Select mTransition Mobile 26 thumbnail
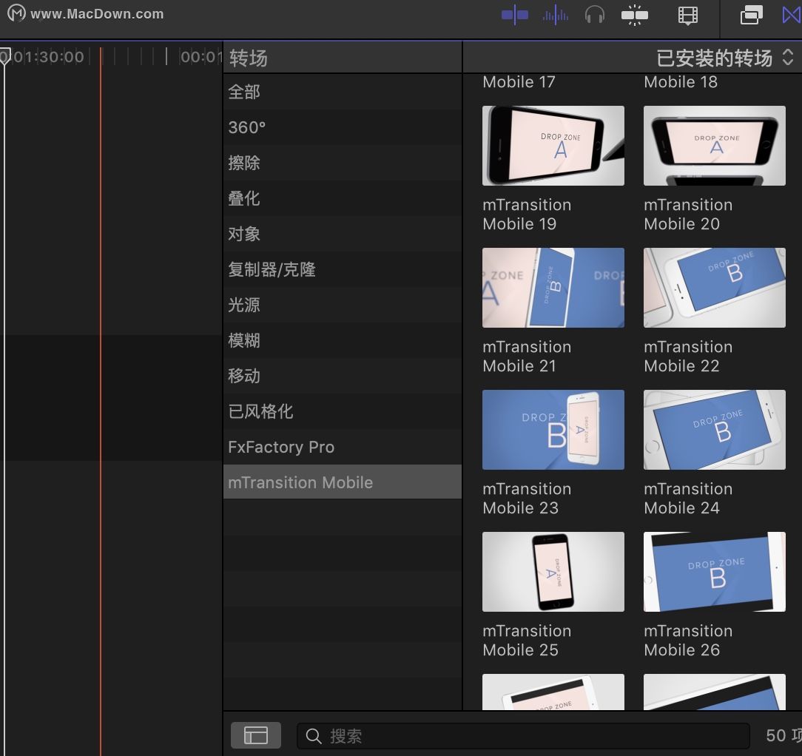The image size is (802, 756). pos(715,572)
